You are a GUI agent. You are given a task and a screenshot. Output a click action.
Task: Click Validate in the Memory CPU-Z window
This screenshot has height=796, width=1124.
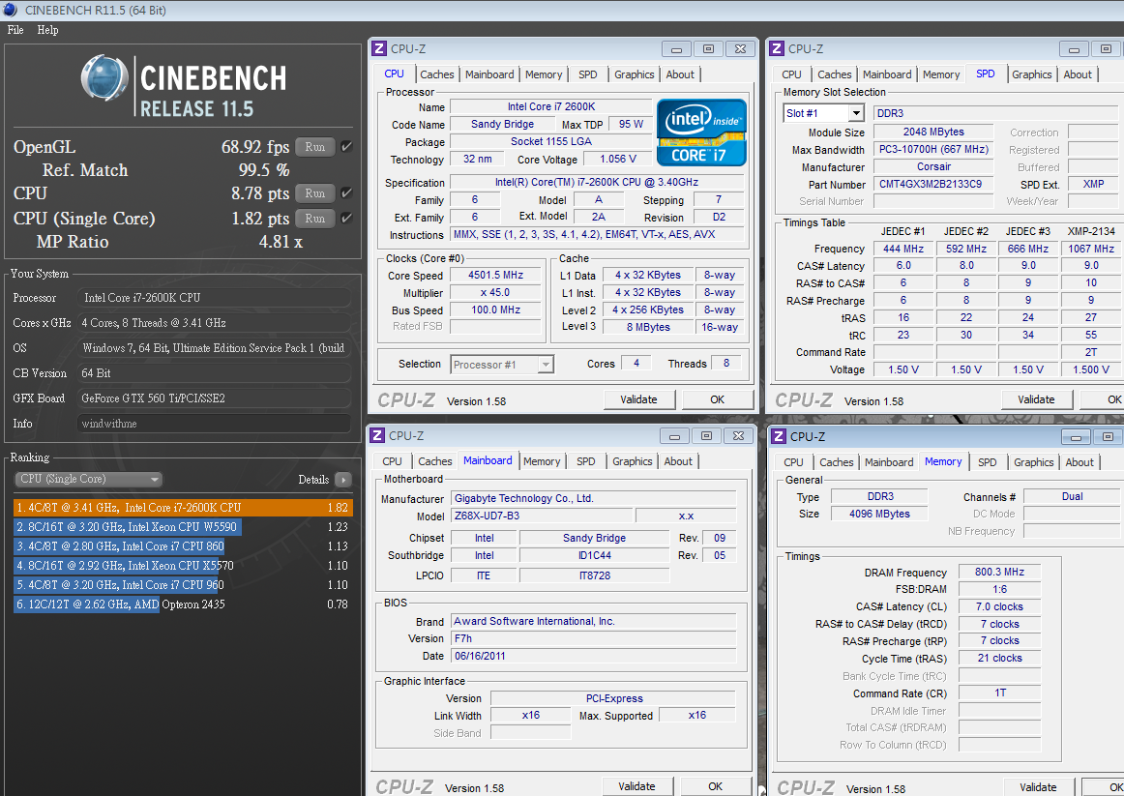click(x=1038, y=787)
